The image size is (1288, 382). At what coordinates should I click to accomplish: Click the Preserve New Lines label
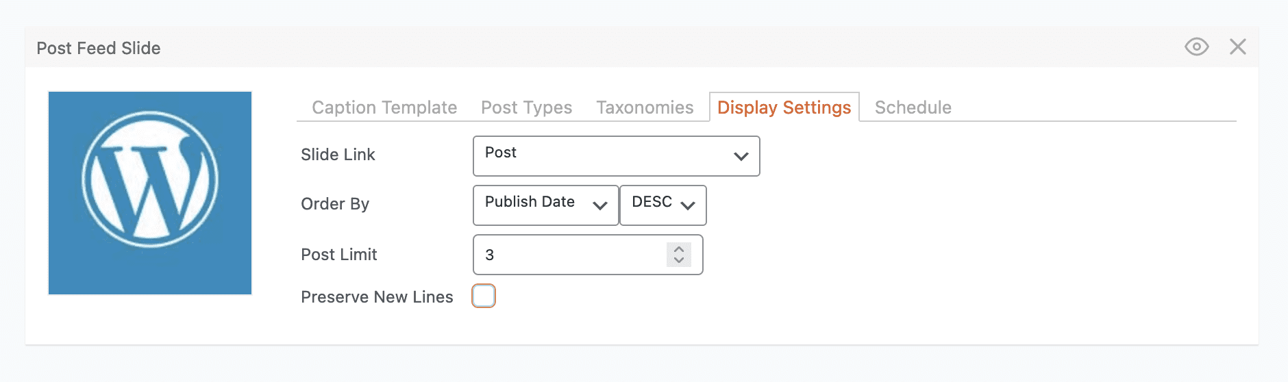(x=377, y=297)
